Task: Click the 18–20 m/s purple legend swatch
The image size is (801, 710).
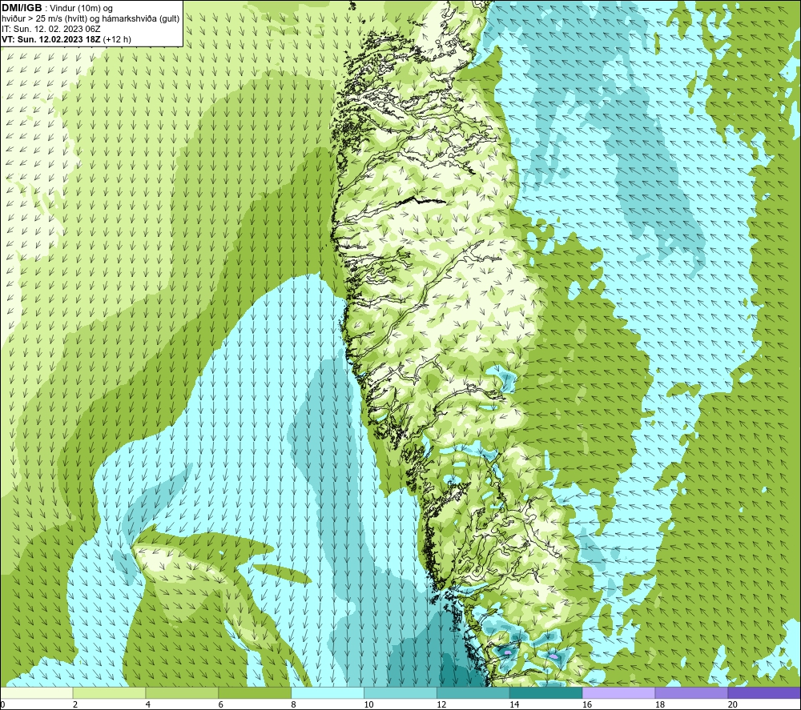Action: [x=692, y=693]
